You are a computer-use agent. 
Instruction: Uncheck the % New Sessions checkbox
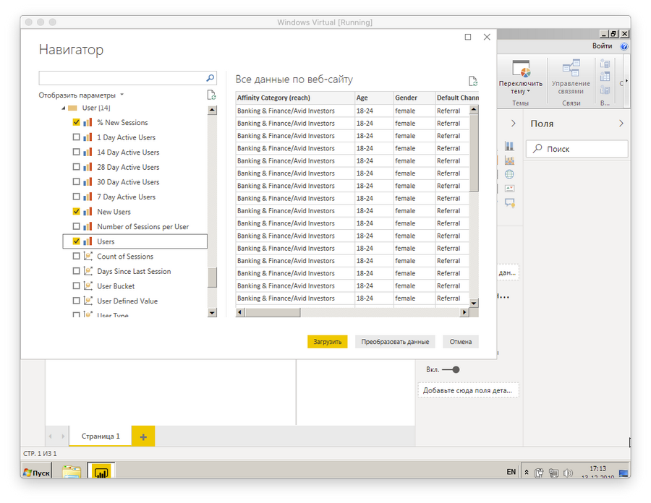[77, 123]
